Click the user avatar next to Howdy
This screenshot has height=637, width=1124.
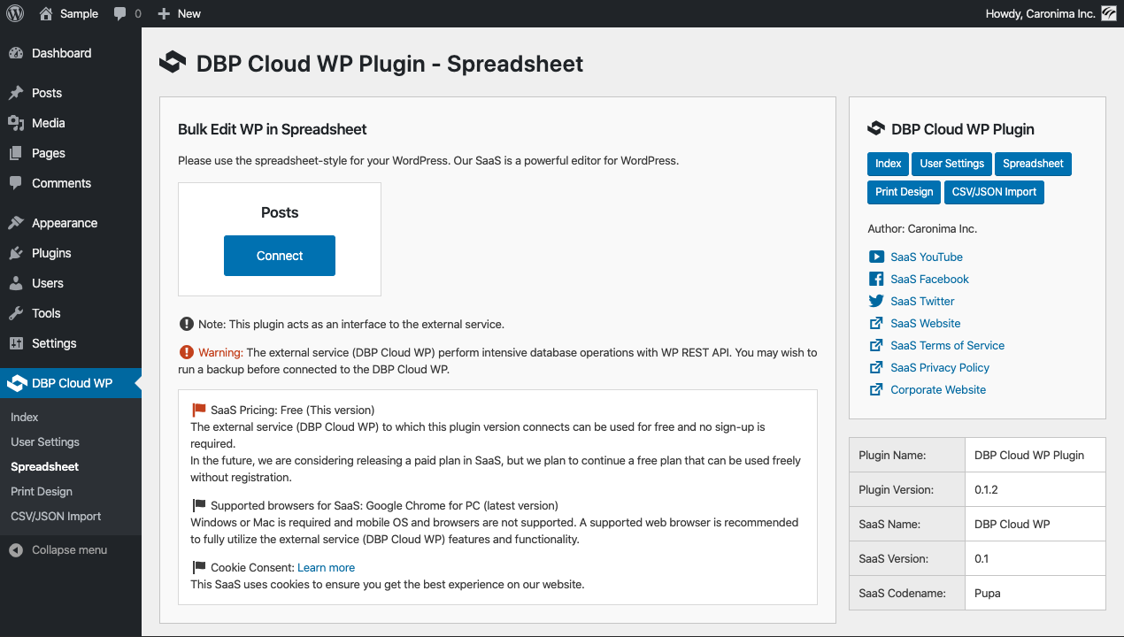[1108, 13]
